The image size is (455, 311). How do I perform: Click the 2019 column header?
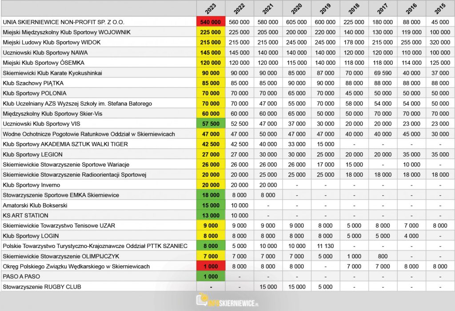325,8
